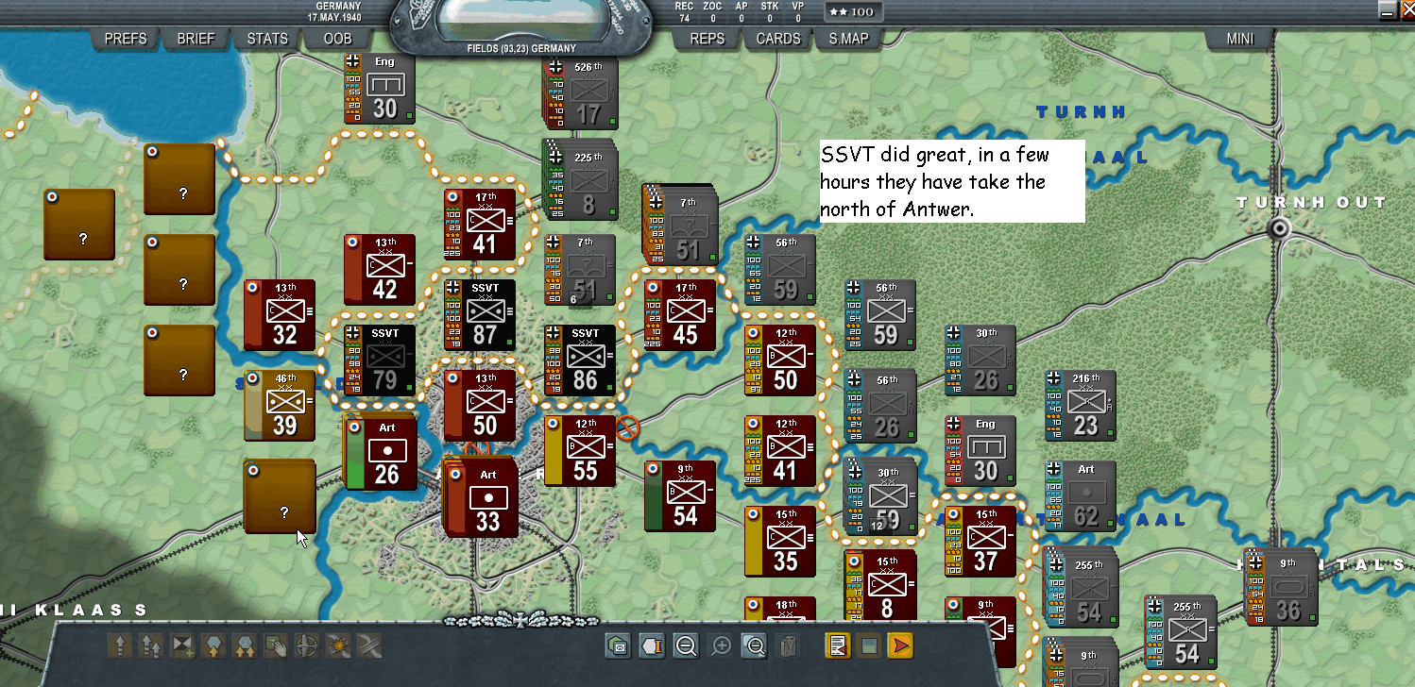Click the Turnhout city marker

[x=1280, y=227]
